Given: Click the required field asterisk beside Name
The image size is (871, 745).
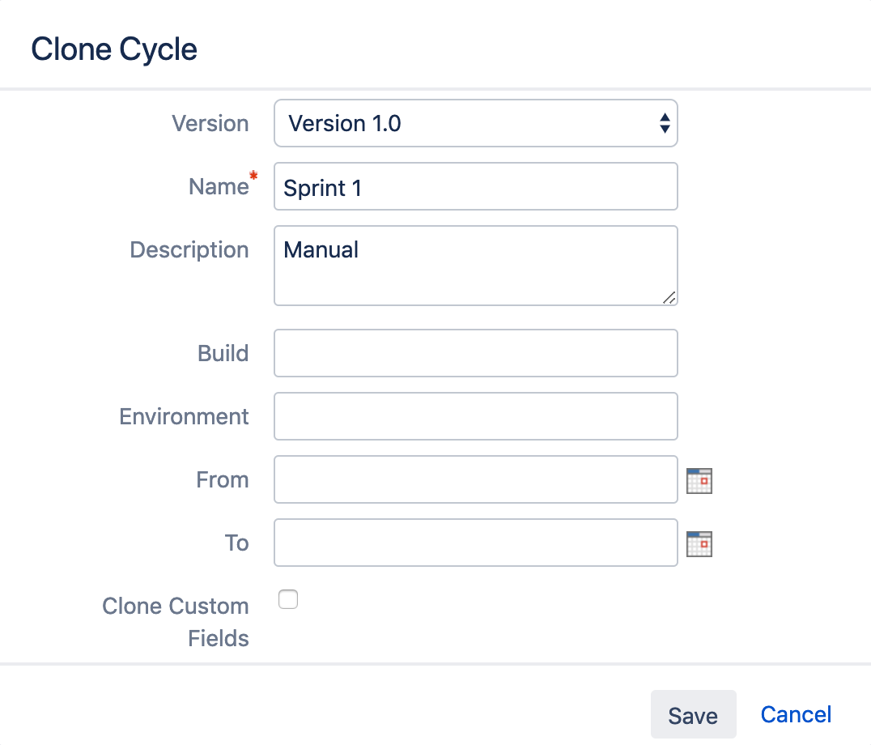Looking at the screenshot, I should 252,177.
